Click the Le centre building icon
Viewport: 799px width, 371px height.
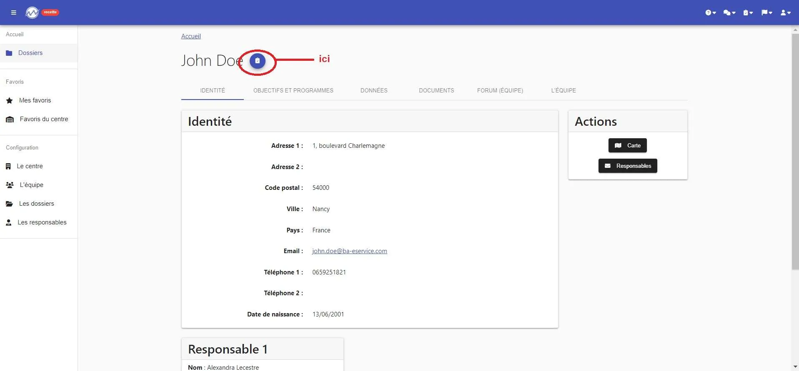8,166
